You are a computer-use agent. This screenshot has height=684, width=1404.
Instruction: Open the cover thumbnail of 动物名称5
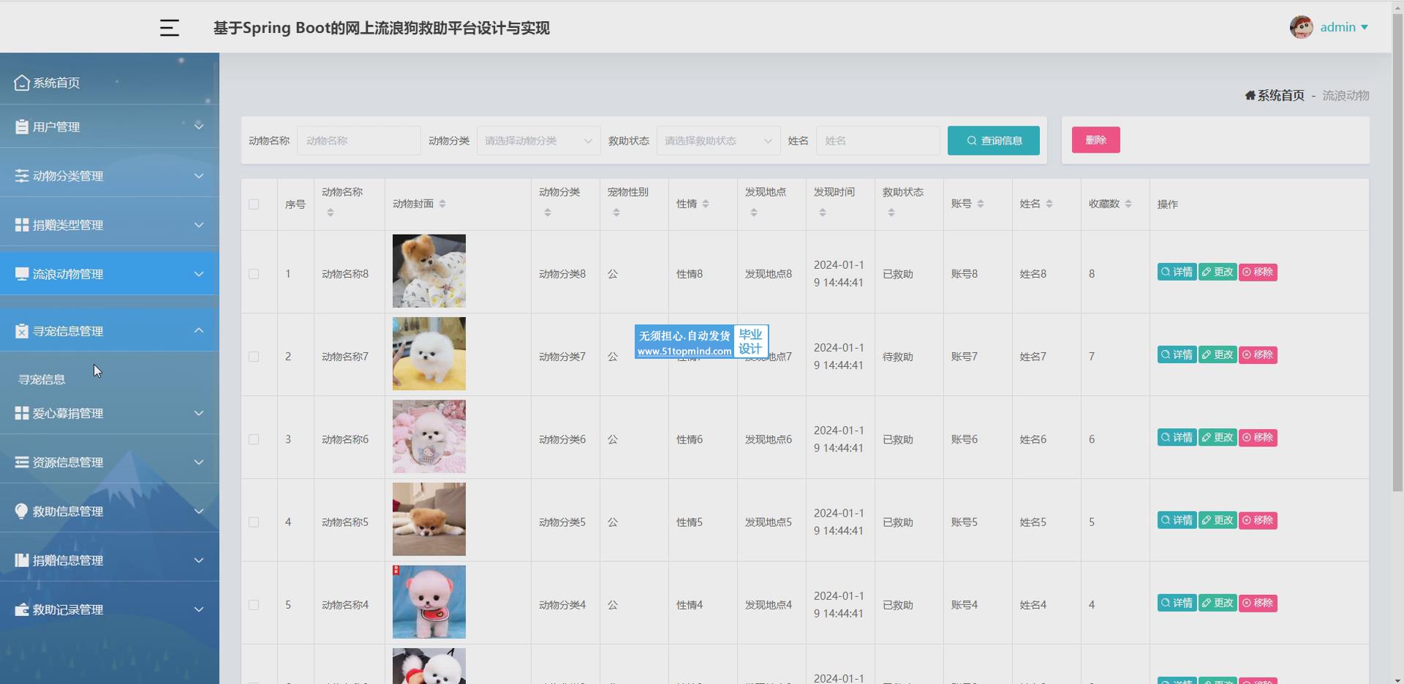(429, 519)
